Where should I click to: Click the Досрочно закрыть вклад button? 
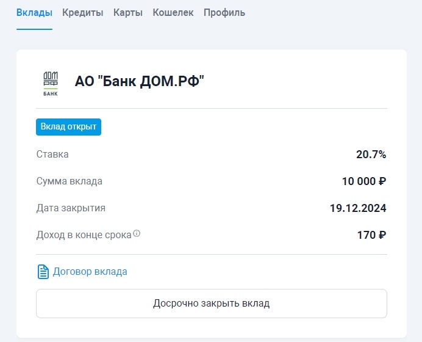click(212, 304)
